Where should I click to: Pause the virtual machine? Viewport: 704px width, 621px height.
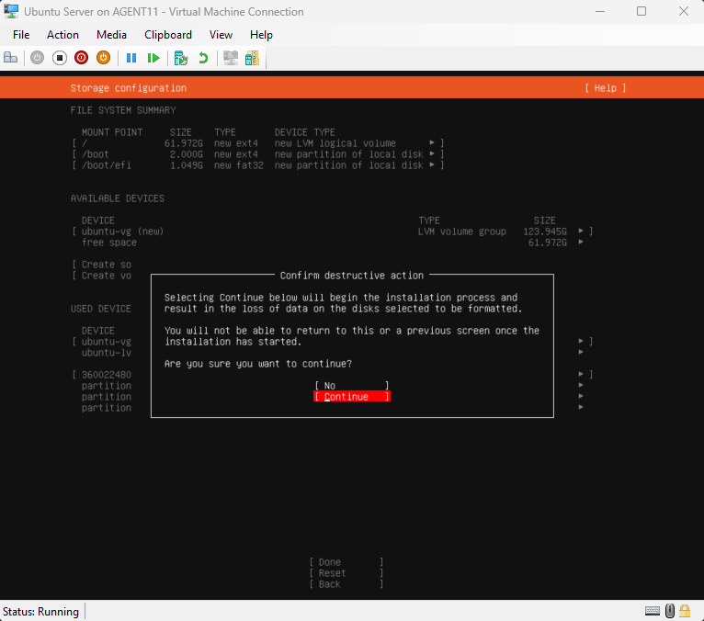tap(131, 58)
